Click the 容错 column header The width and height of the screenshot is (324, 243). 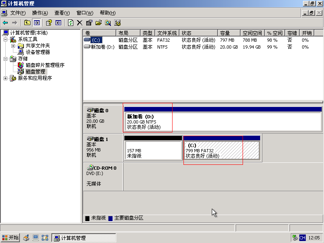(x=292, y=33)
